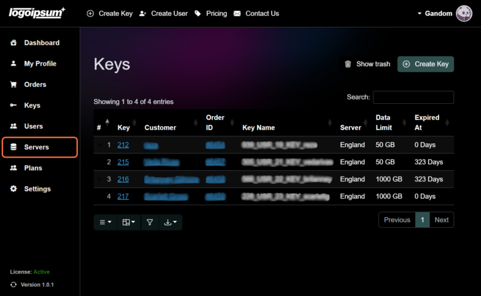Viewport: 481px width, 296px height.
Task: Click the Servers database icon in sidebar
Action: (14, 147)
